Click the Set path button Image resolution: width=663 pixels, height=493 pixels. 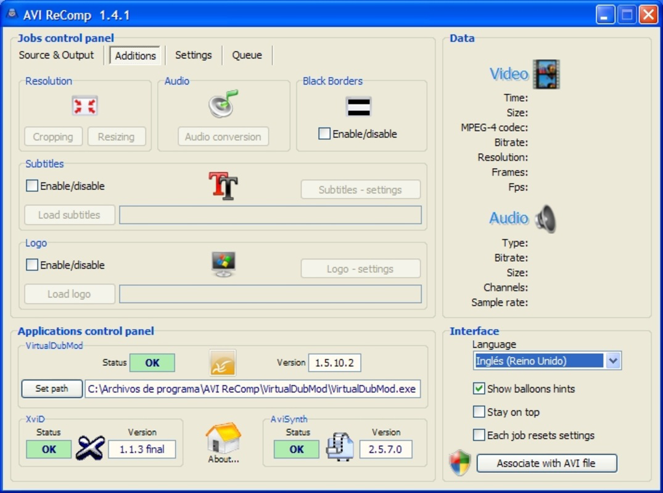[52, 389]
